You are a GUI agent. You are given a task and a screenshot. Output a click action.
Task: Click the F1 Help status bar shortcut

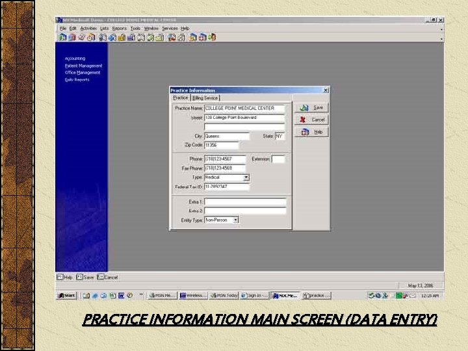[64, 278]
